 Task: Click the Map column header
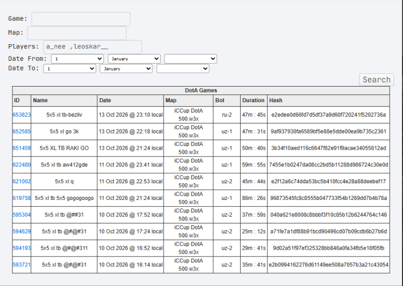(189, 101)
